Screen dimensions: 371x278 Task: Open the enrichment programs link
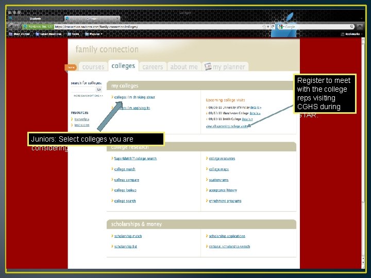click(225, 201)
